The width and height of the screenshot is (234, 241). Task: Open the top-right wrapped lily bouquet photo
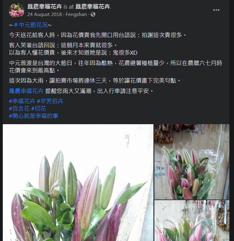pyautogui.click(x=192, y=162)
